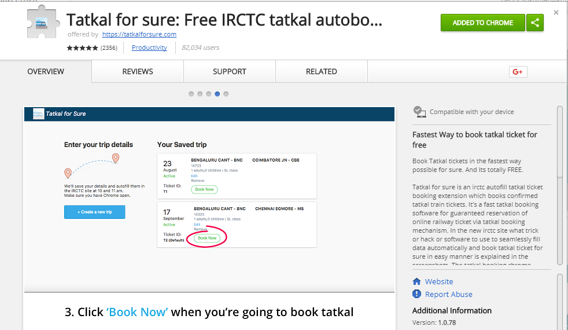Switch to the Reviews tab

138,71
